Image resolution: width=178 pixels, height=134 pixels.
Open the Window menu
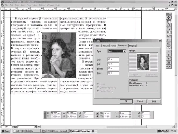pyautogui.click(x=50, y=5)
